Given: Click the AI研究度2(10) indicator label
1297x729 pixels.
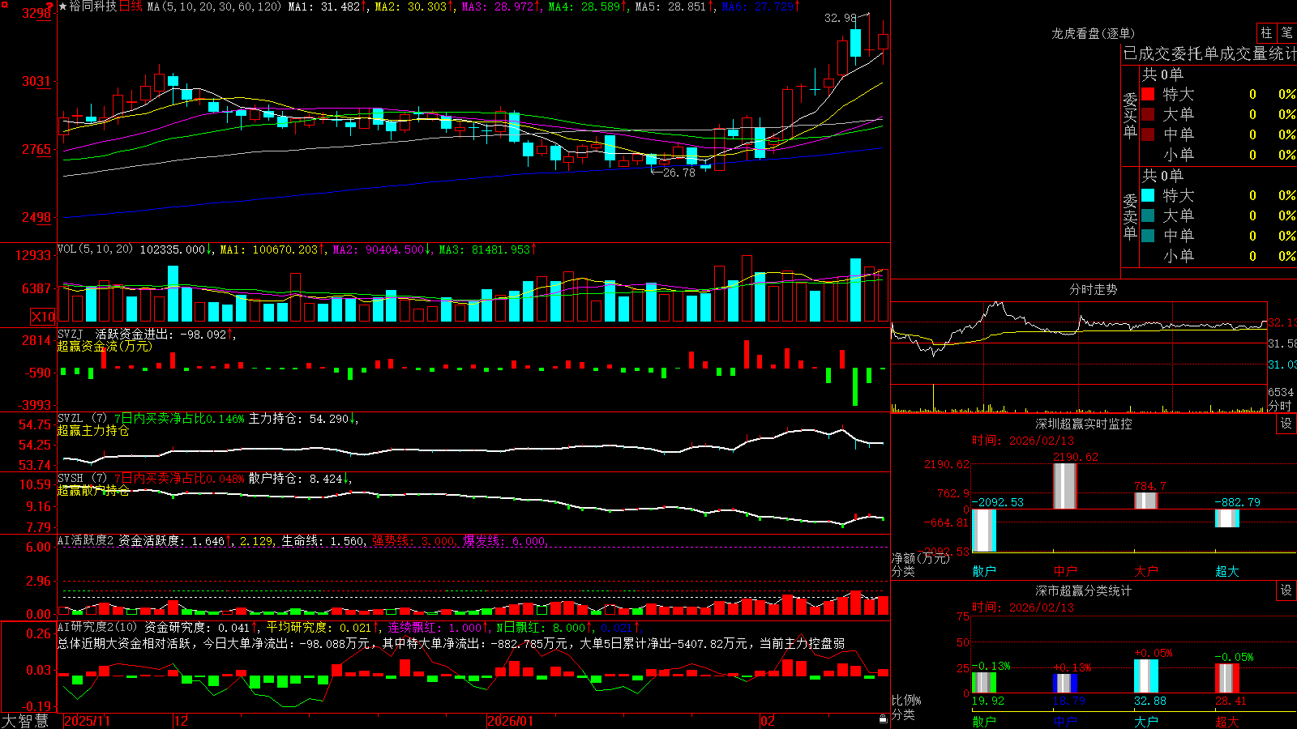Looking at the screenshot, I should (x=97, y=627).
